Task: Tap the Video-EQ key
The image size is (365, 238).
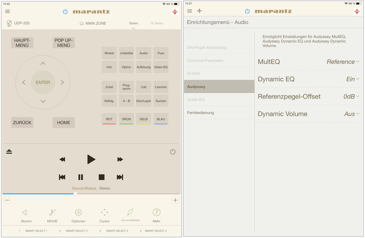Action: coord(161,67)
